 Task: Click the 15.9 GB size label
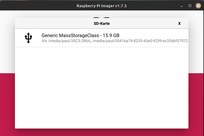(x=111, y=35)
